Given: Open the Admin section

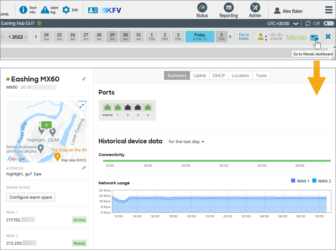Looking at the screenshot, I should pos(255,10).
